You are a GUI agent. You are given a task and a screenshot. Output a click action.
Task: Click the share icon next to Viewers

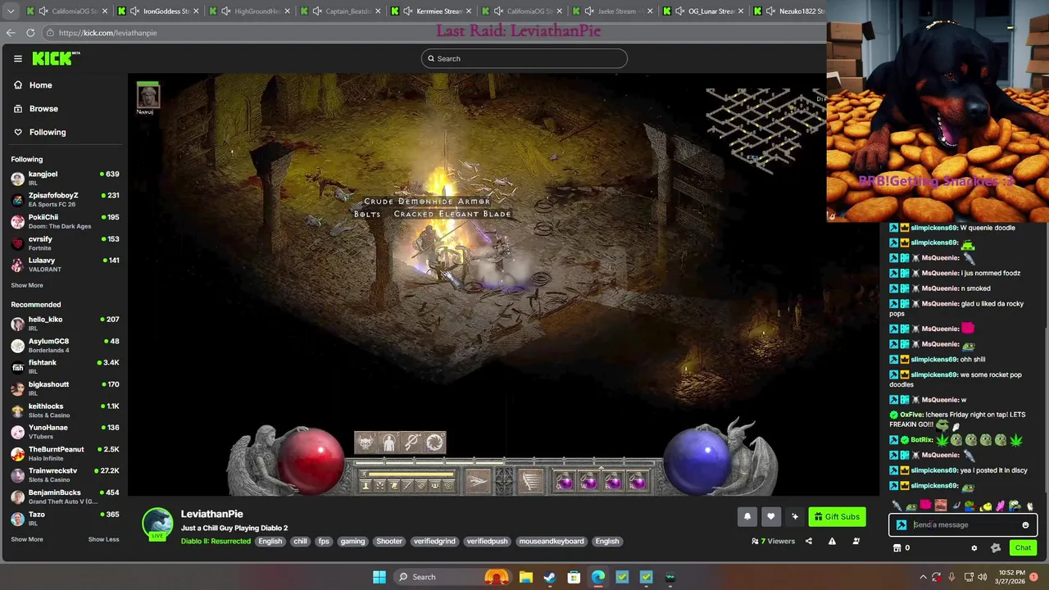tap(809, 541)
